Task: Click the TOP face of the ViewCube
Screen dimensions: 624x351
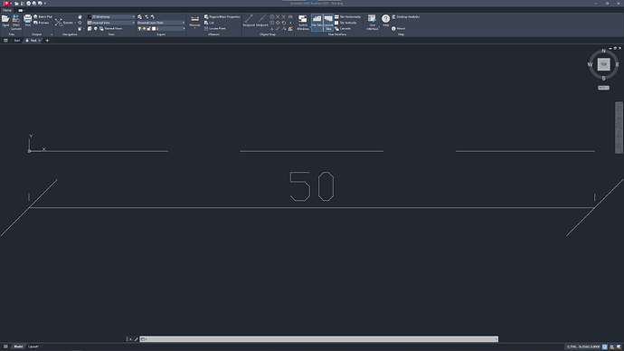Action: coord(604,64)
